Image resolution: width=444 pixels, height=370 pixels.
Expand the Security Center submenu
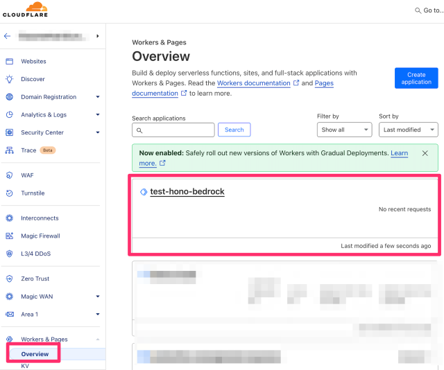pyautogui.click(x=98, y=132)
